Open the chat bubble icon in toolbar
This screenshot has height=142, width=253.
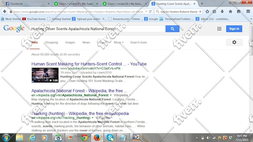tap(238, 11)
